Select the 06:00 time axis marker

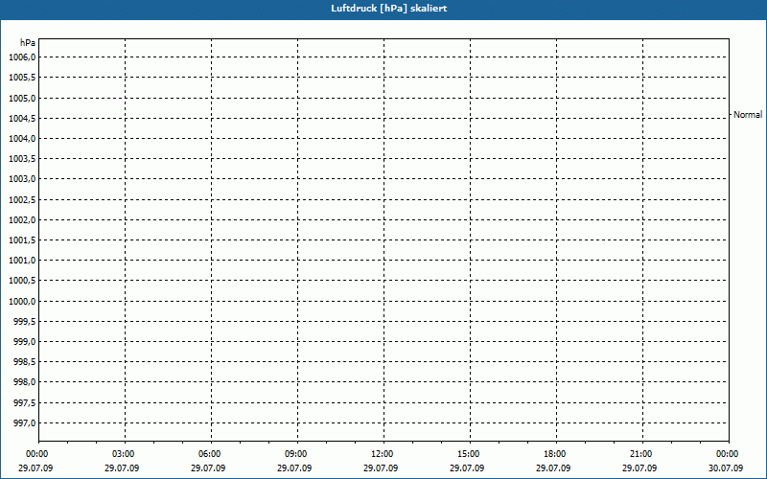(210, 454)
